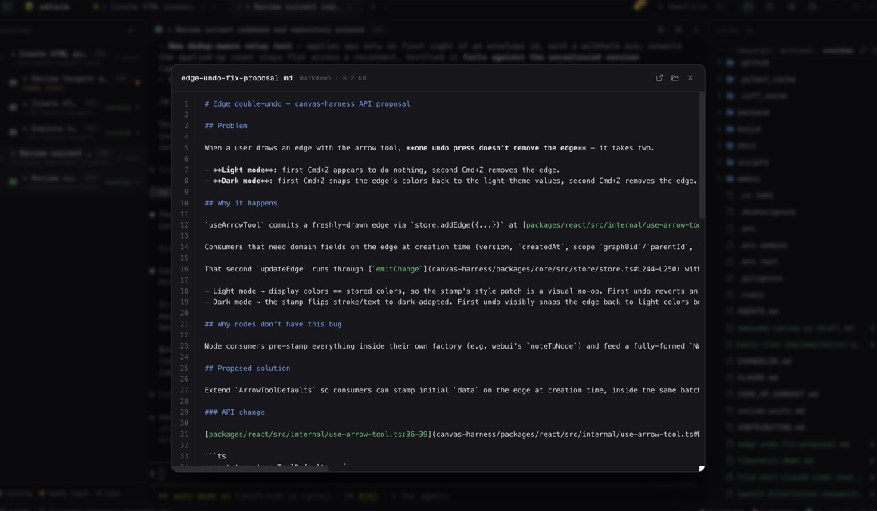Close the edge-undo-fix-proposal.md preview
This screenshot has height=511, width=877.
click(x=690, y=78)
